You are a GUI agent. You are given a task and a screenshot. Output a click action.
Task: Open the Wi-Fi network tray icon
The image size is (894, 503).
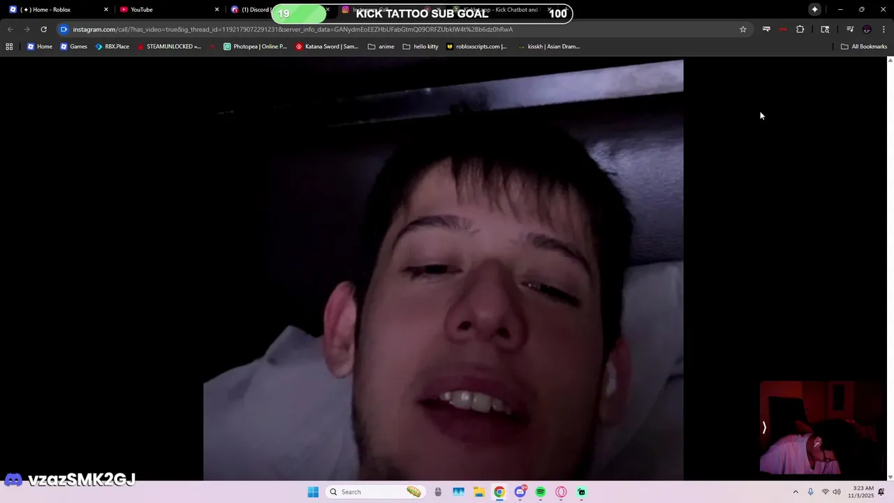point(825,492)
